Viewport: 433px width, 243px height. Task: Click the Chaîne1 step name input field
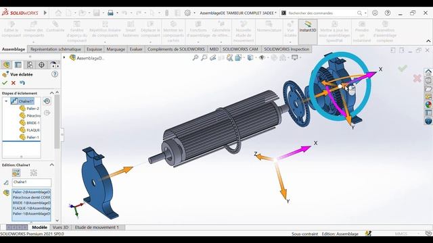(32, 182)
